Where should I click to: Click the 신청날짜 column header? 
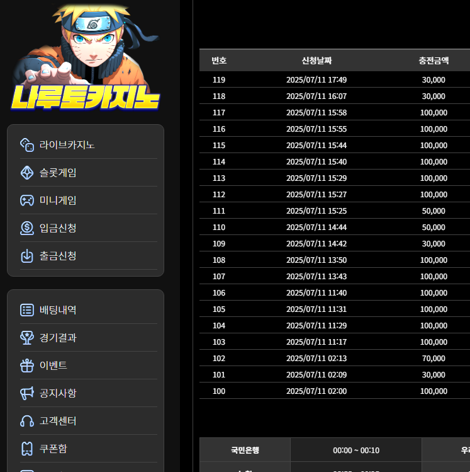tap(316, 61)
